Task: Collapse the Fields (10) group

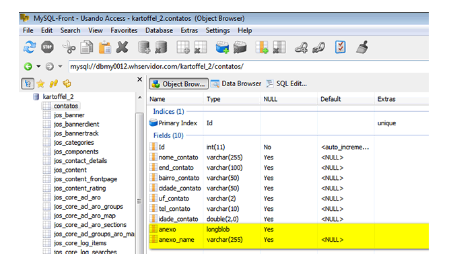Action: (x=168, y=135)
